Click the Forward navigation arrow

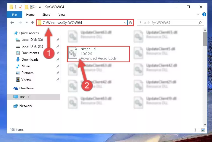[x=20, y=23]
